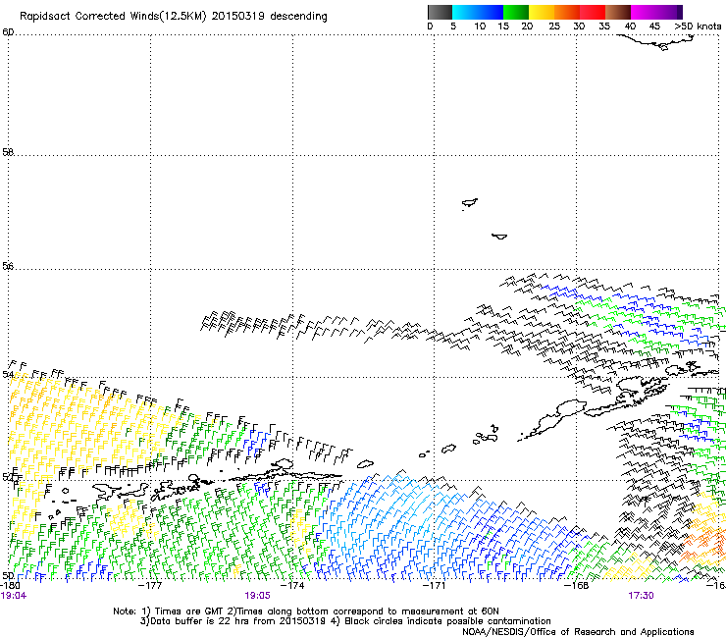The image size is (726, 638).
Task: Select the magenta 40-45 knots legend swatch
Action: click(644, 12)
